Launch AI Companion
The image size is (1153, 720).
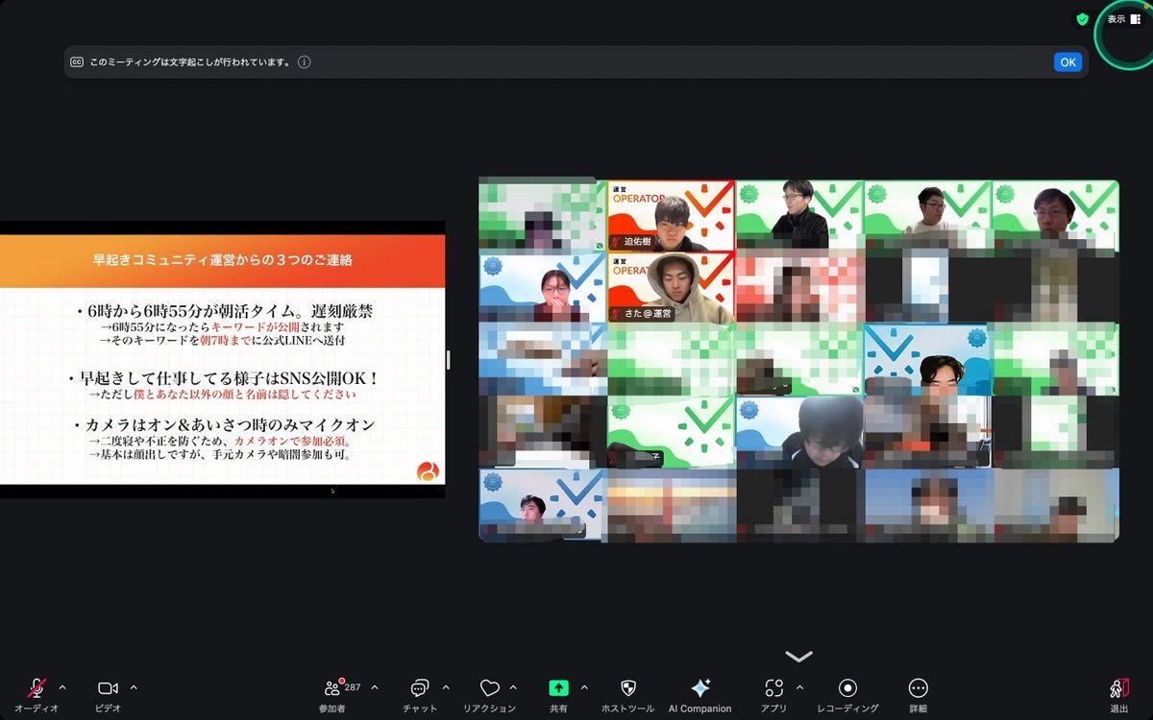(x=699, y=688)
